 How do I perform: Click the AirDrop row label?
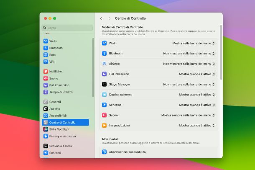pos(114,64)
